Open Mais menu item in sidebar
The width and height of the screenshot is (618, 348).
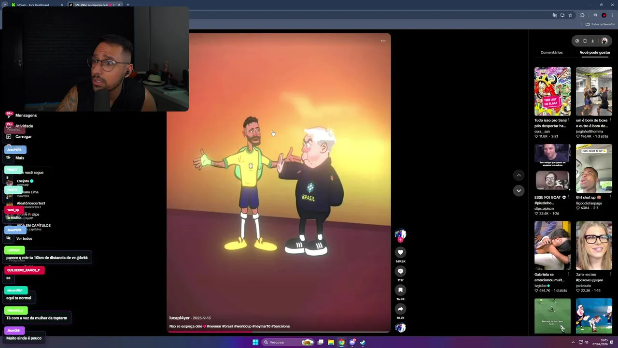coord(19,158)
